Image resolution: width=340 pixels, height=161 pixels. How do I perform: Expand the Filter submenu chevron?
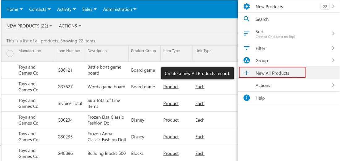coord(333,48)
